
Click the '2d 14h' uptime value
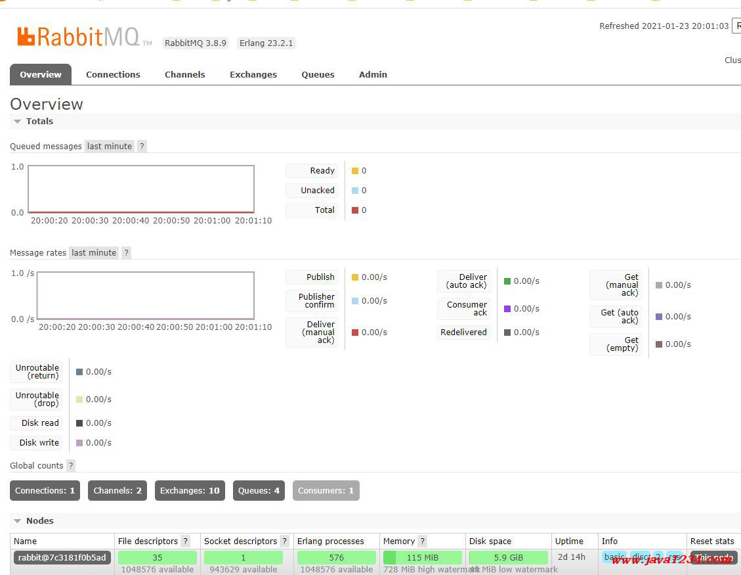pyautogui.click(x=572, y=557)
